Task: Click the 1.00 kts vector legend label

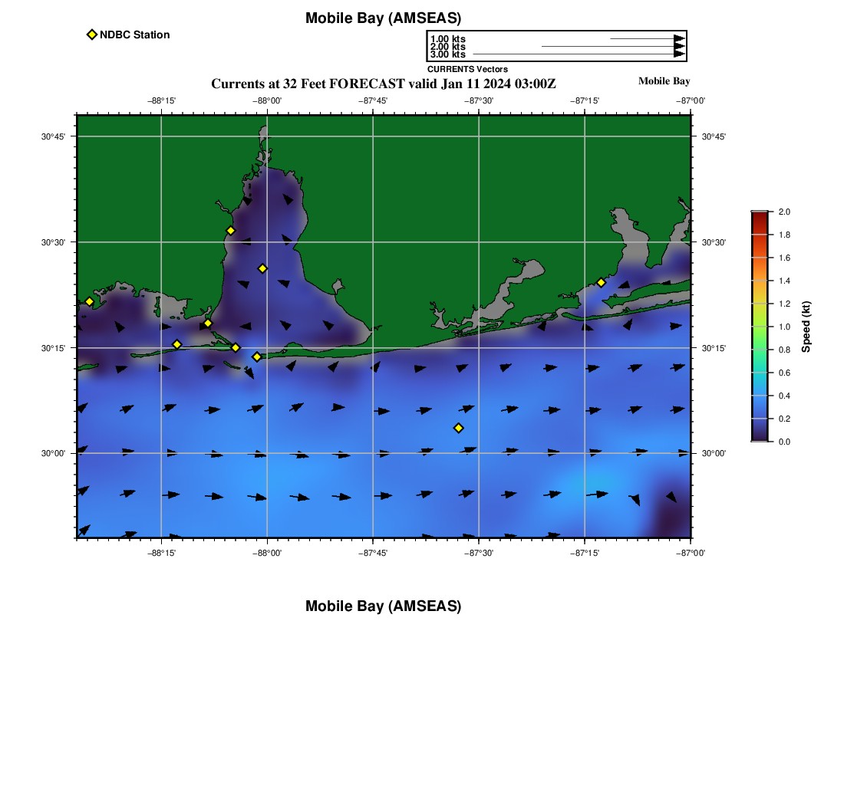Action: point(447,39)
